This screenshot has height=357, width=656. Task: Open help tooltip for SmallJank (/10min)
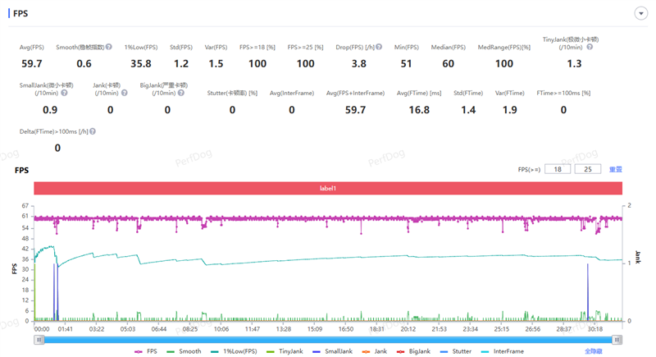(65, 93)
